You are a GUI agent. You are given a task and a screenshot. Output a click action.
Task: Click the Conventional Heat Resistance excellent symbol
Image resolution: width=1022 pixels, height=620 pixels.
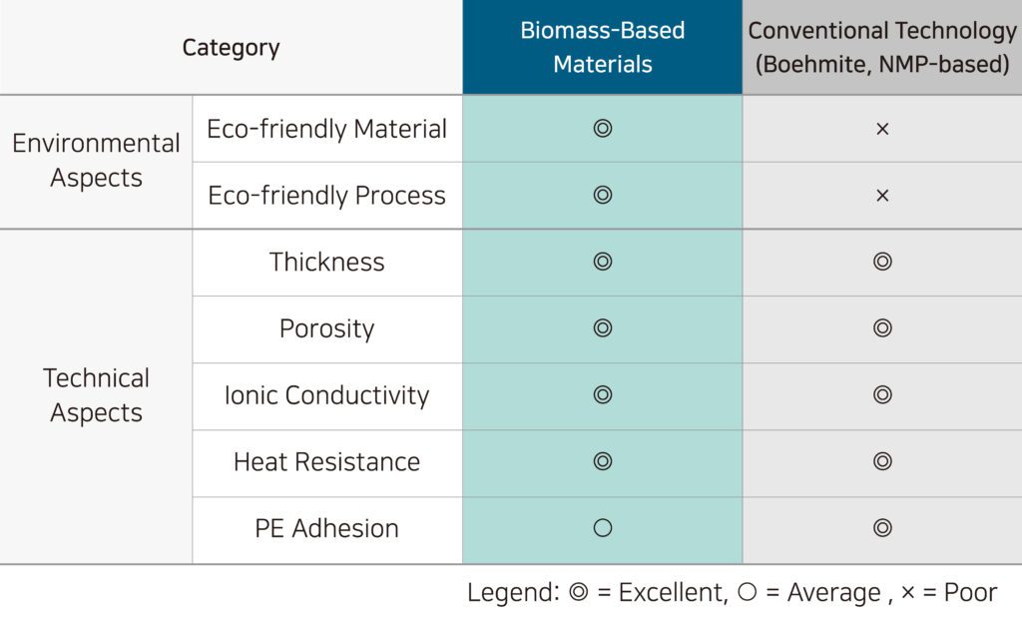882,461
